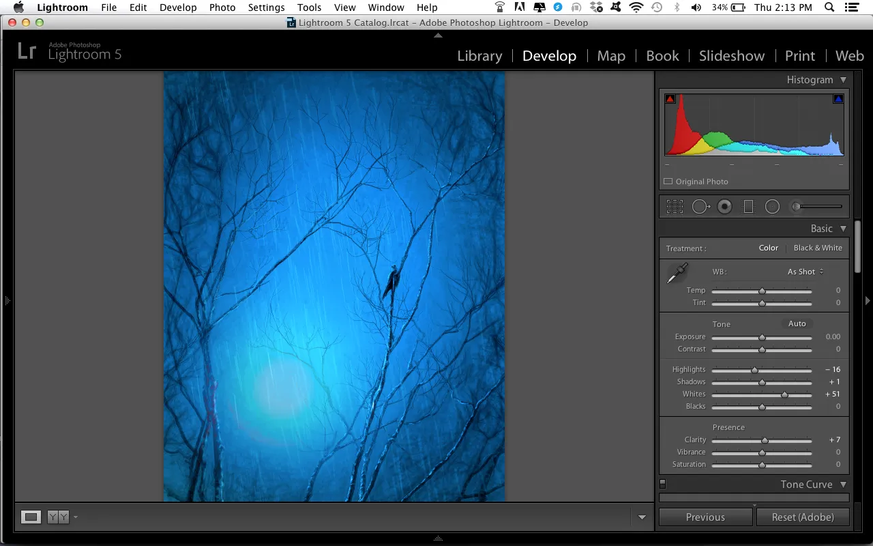Toggle highlight clipping indicator in histogram

point(838,99)
